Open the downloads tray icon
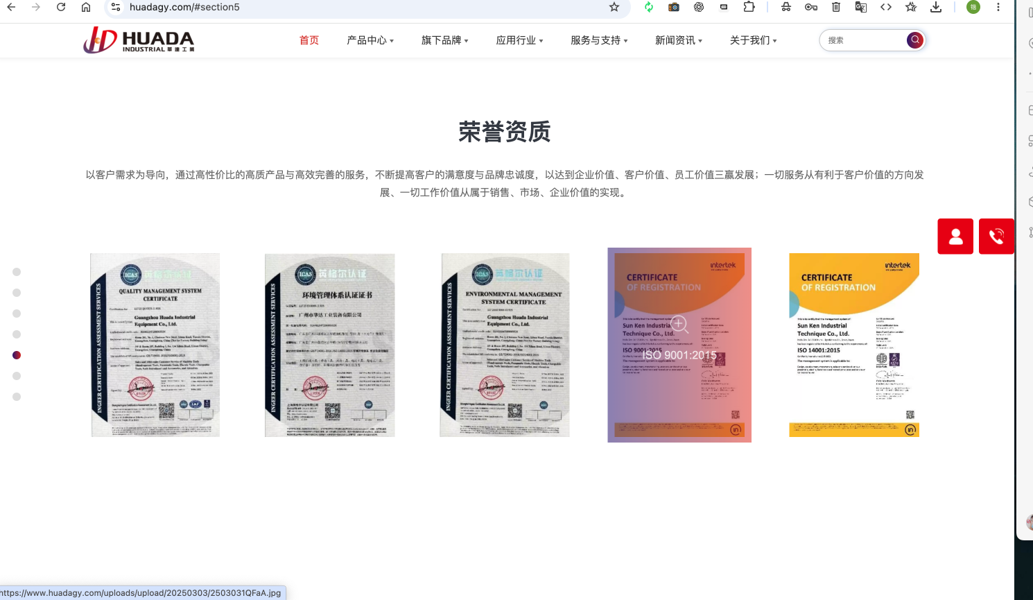Image resolution: width=1033 pixels, height=600 pixels. [936, 7]
